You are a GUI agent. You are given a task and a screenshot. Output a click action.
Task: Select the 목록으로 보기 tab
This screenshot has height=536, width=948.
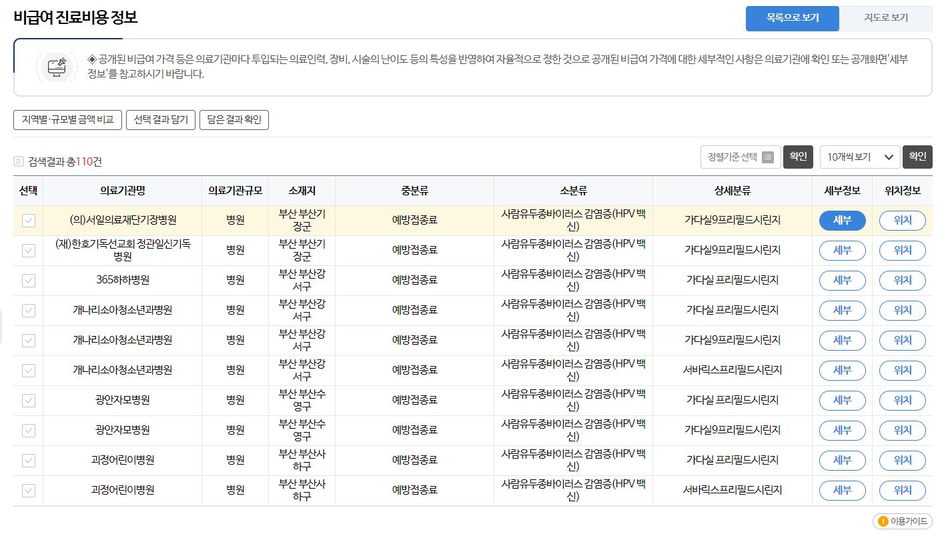point(792,19)
